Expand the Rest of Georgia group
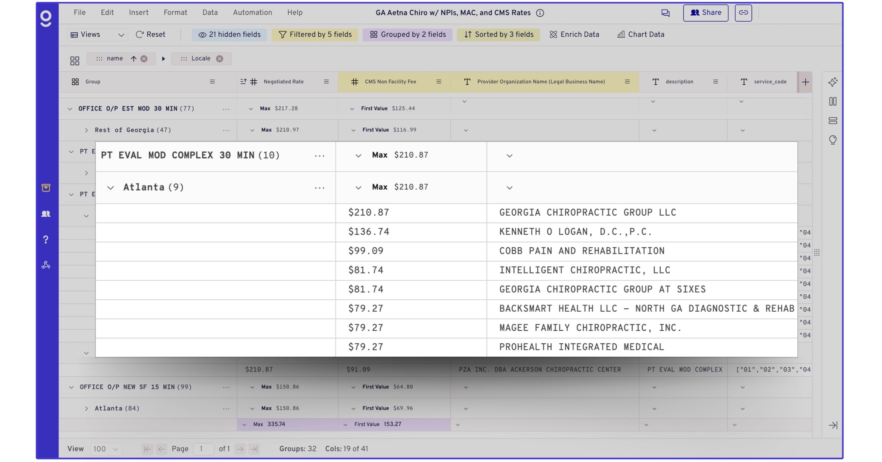 pos(86,130)
